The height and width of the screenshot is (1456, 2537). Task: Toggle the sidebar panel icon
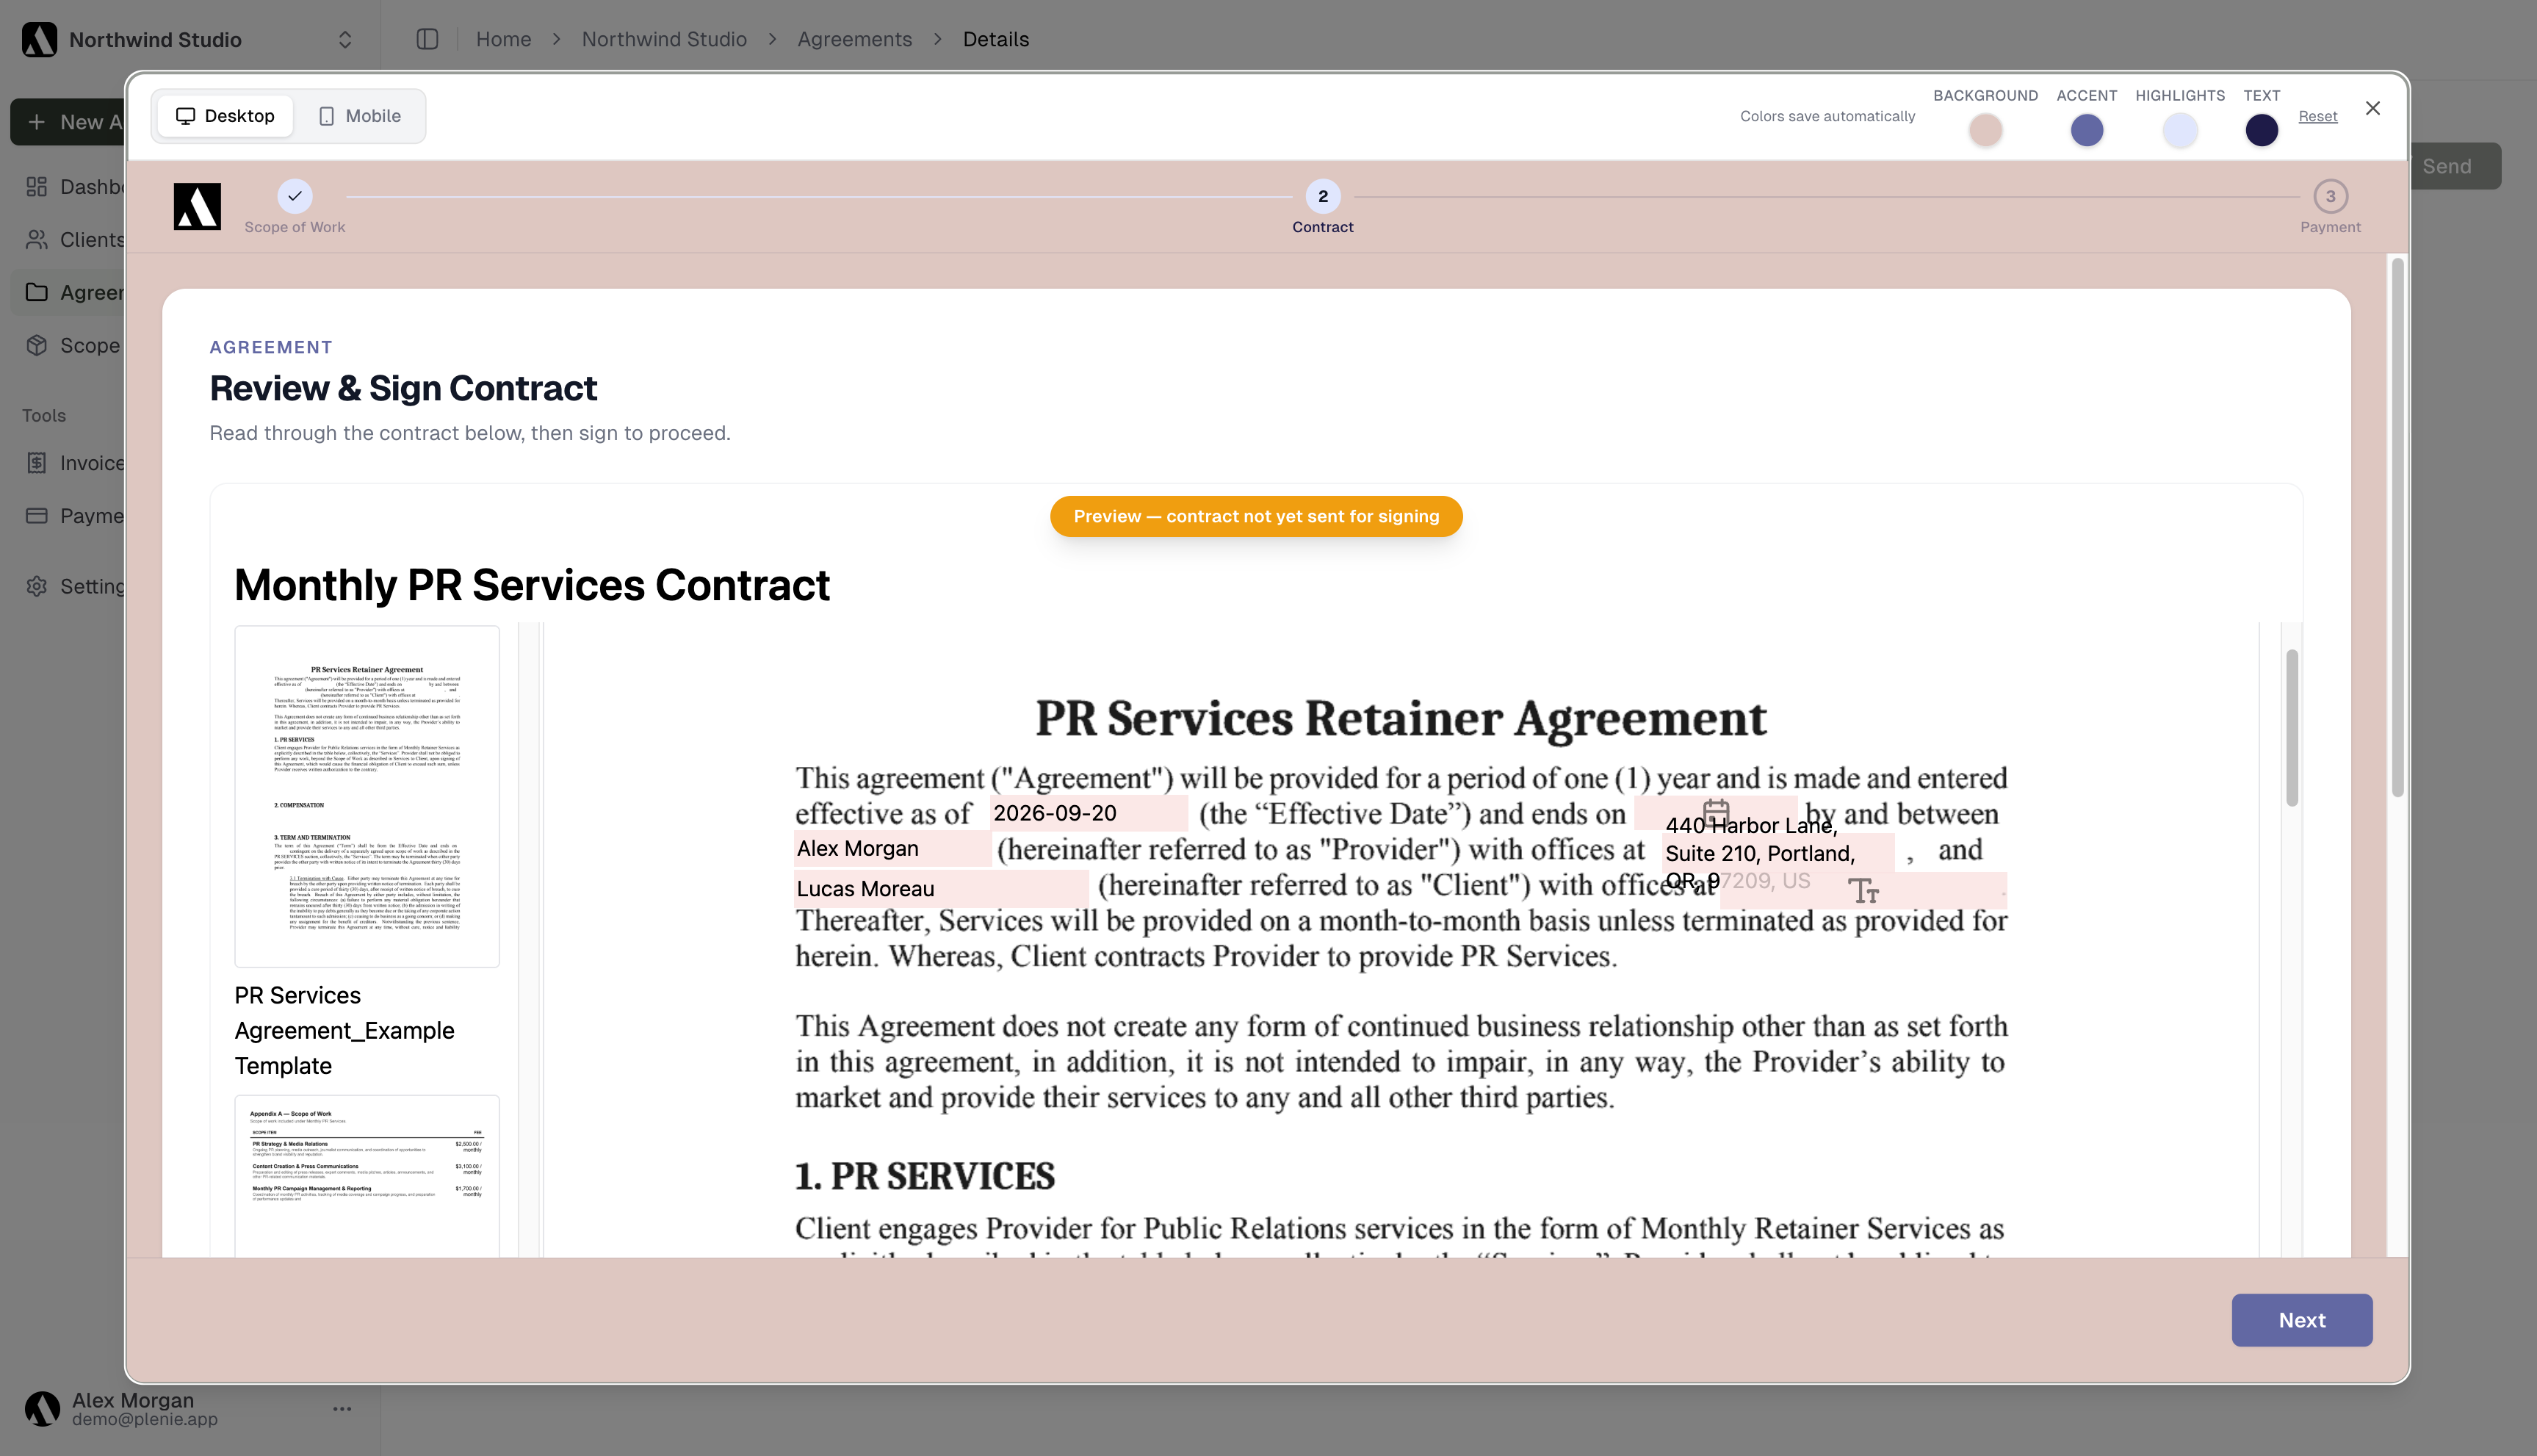click(x=427, y=39)
